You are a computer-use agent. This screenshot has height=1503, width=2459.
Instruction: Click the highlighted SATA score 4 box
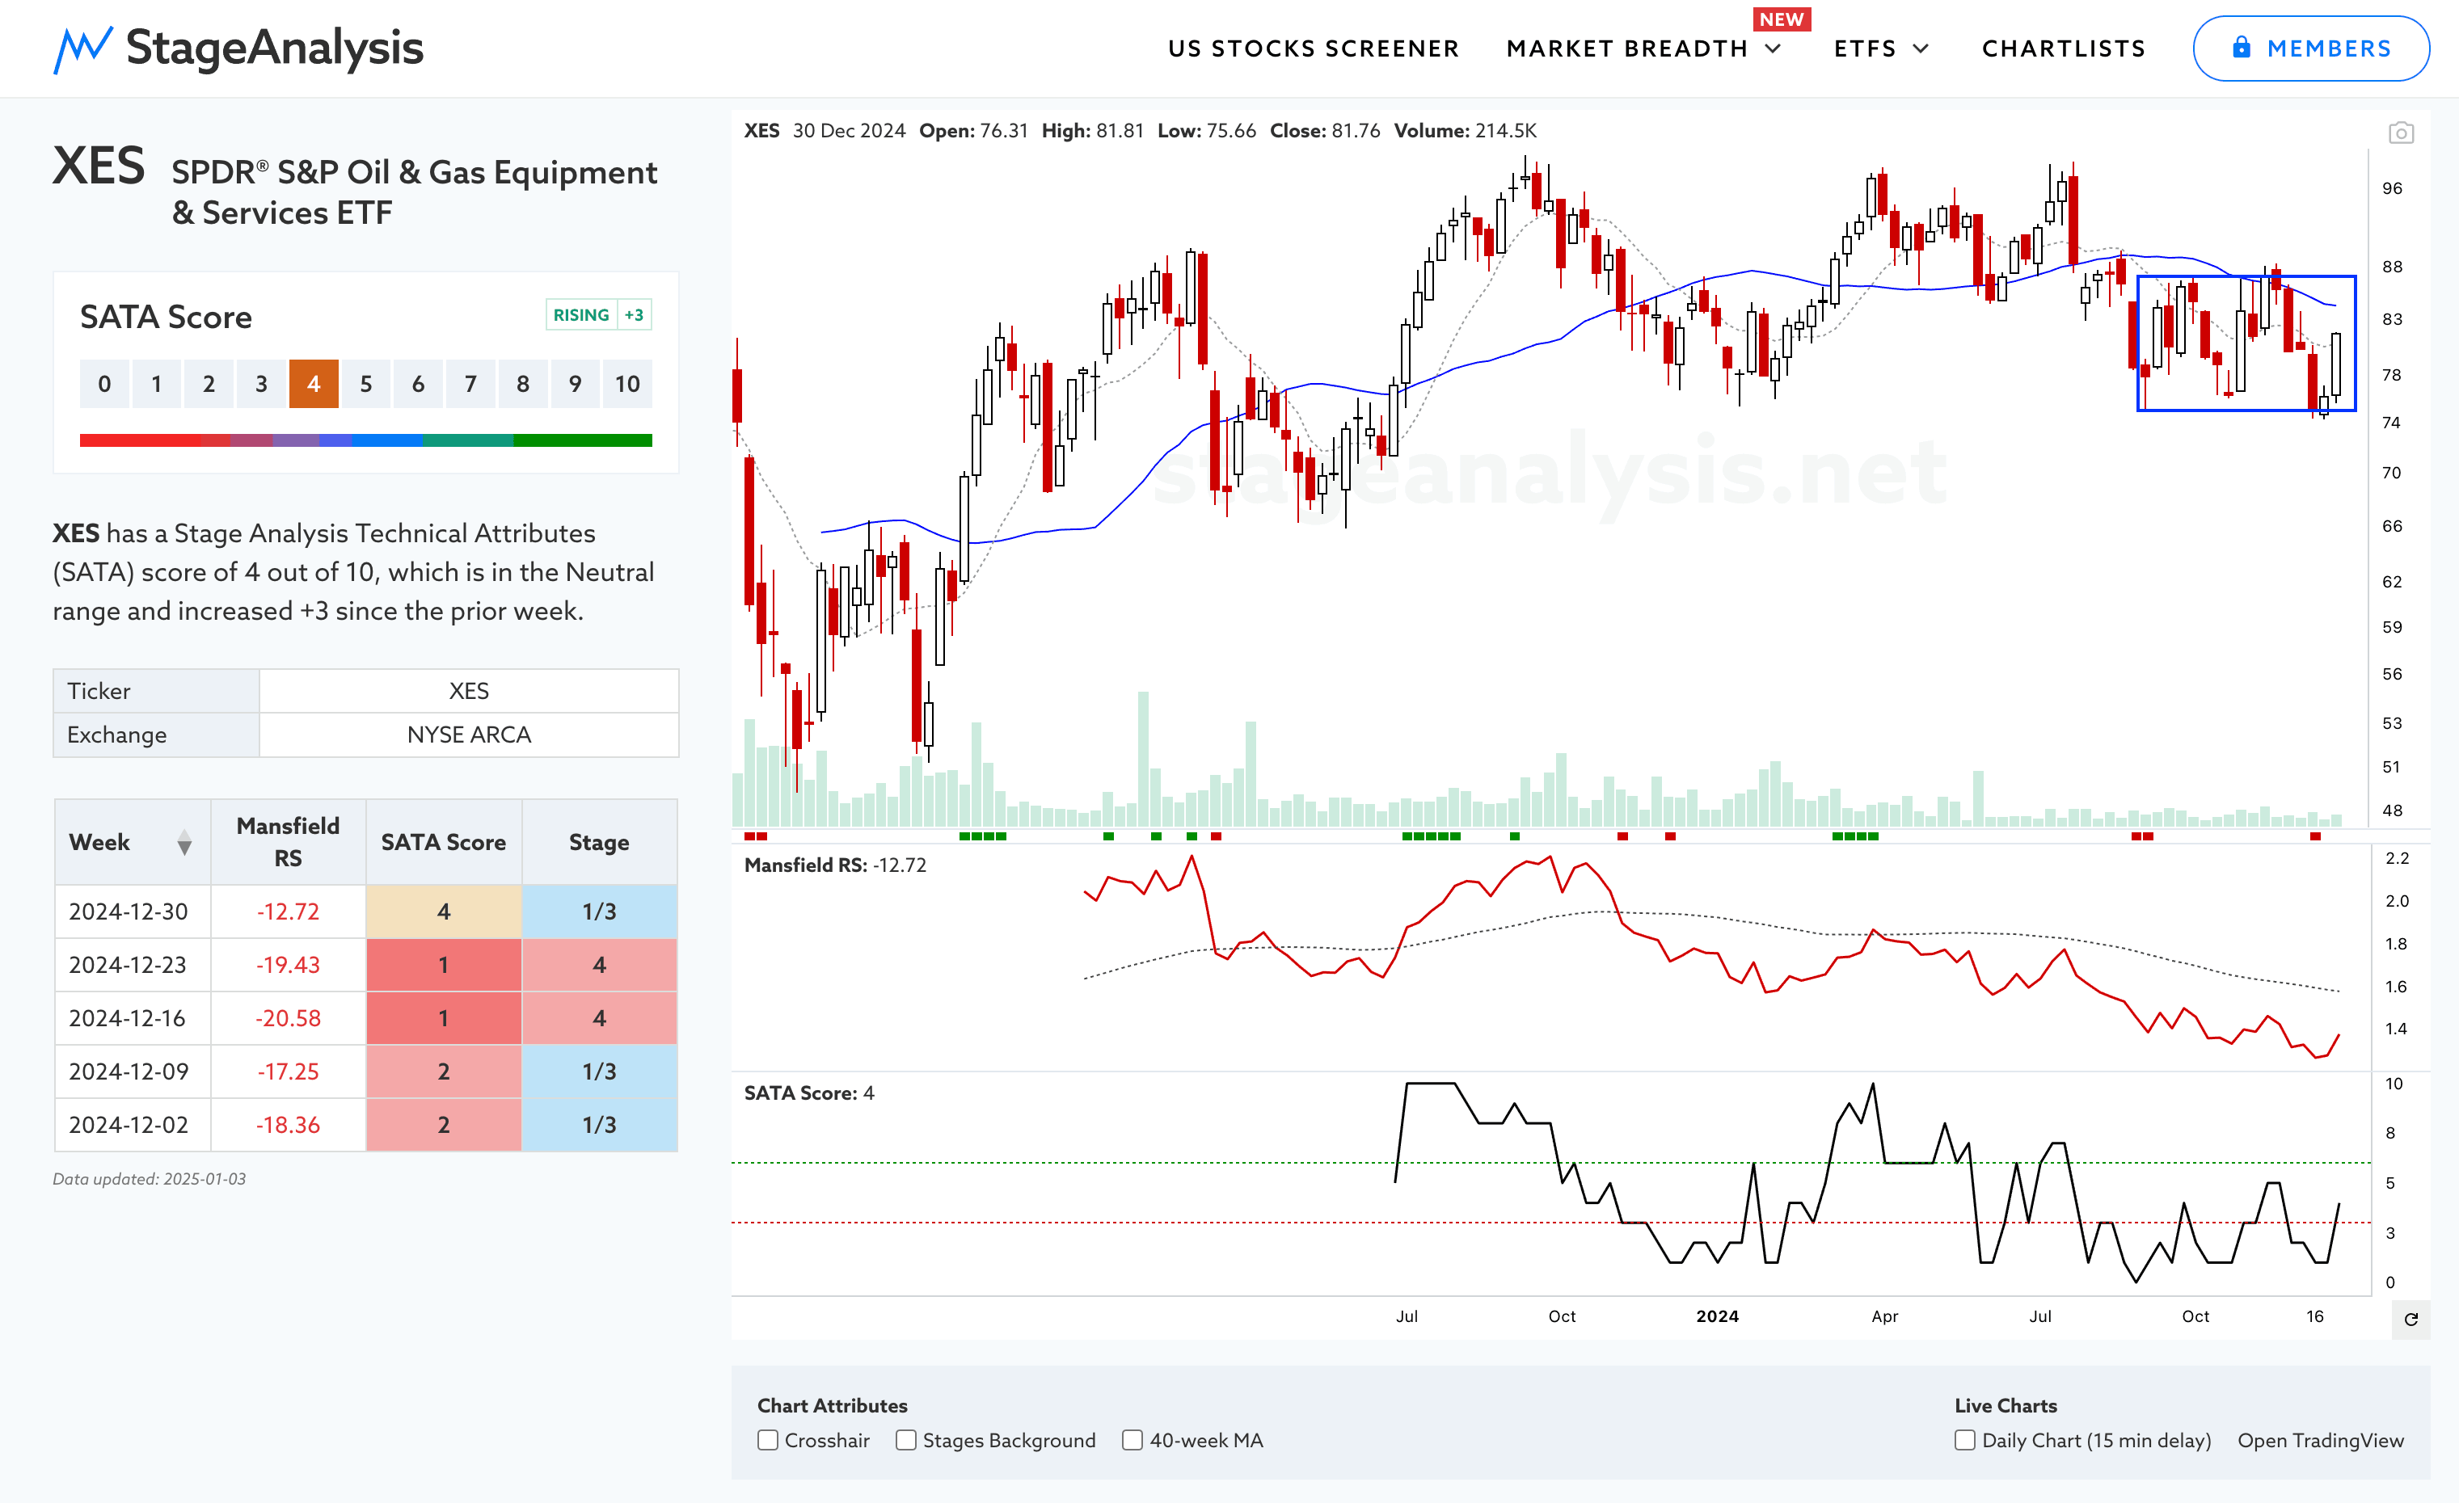point(314,384)
